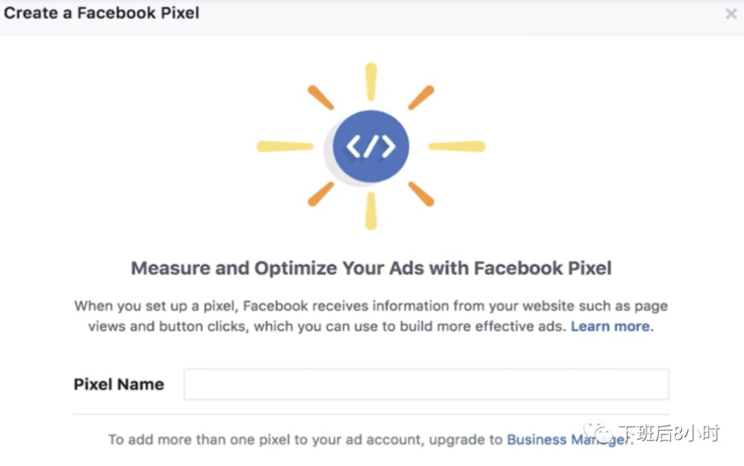744x466 pixels.
Task: Click the upper-right orange ray of illustration
Action: (x=421, y=98)
